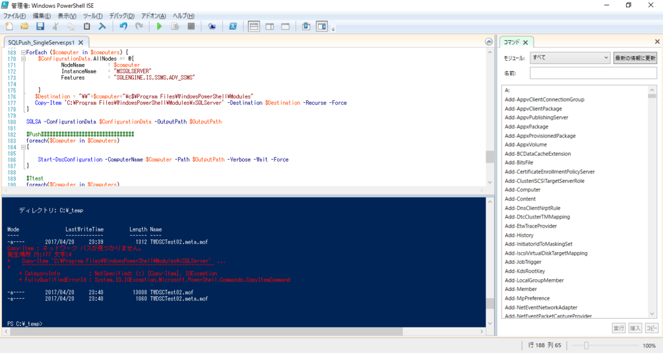Click the PS C:\_temp> console prompt

point(25,324)
